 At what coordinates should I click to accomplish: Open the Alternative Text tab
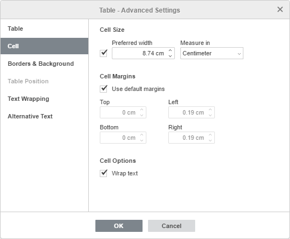pyautogui.click(x=44, y=116)
